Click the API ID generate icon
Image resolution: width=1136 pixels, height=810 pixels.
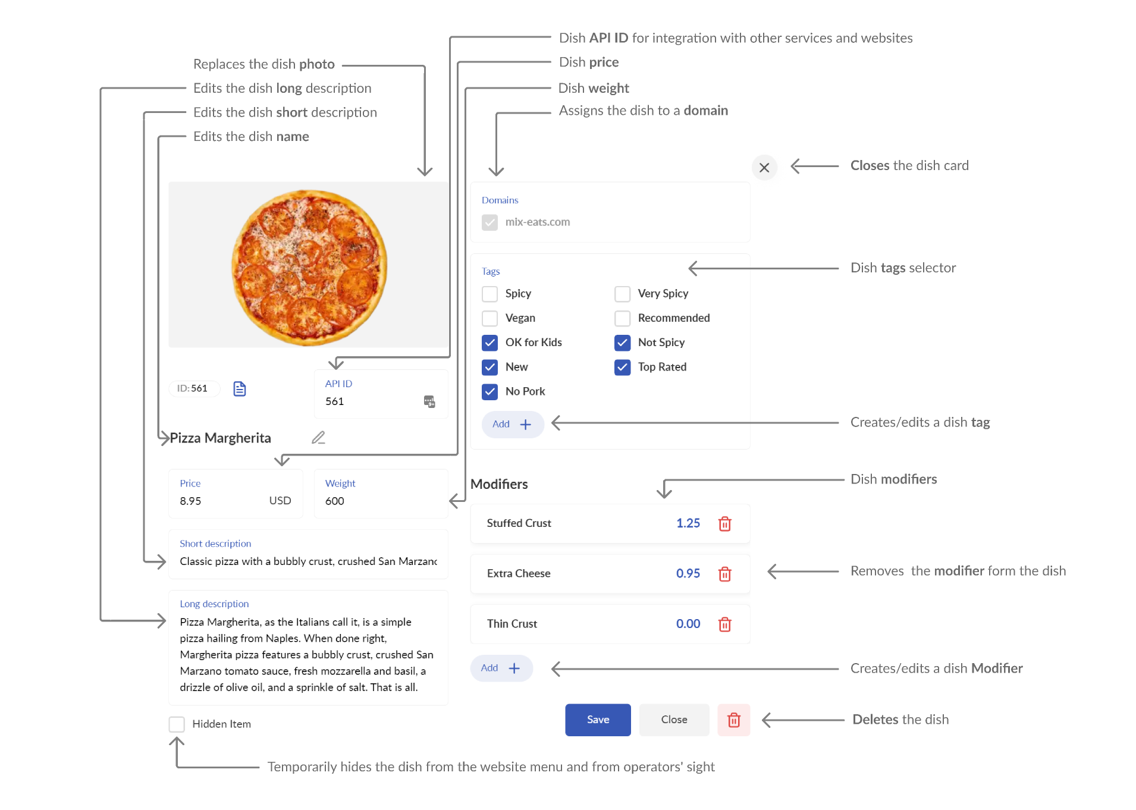(x=429, y=401)
